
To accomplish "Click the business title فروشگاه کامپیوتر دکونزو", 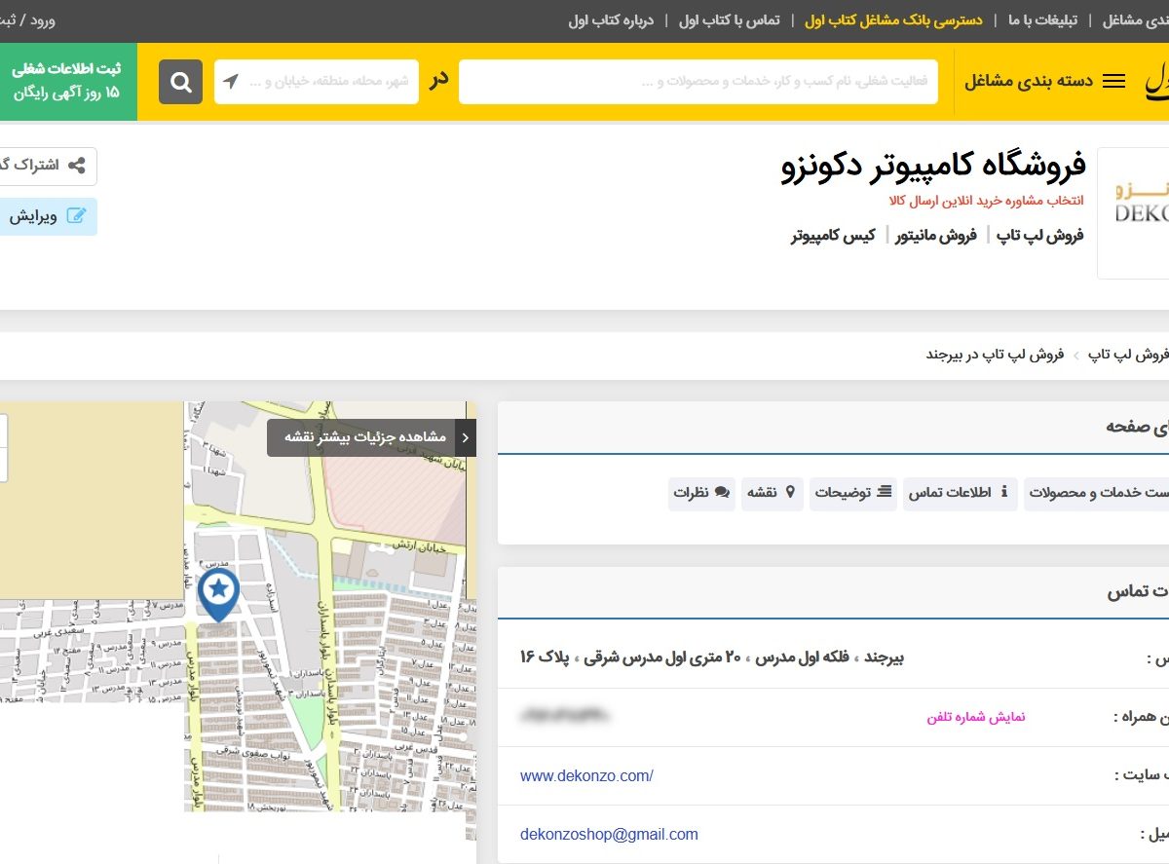I will tap(933, 168).
